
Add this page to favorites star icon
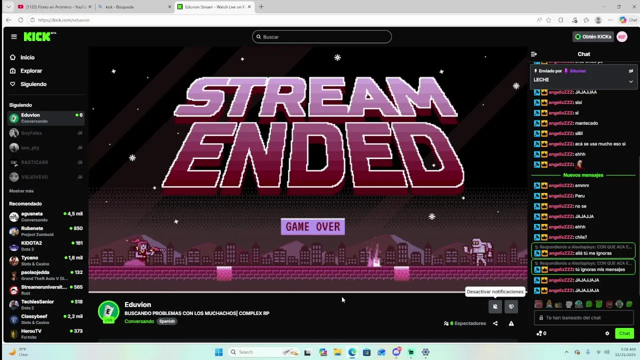549,20
